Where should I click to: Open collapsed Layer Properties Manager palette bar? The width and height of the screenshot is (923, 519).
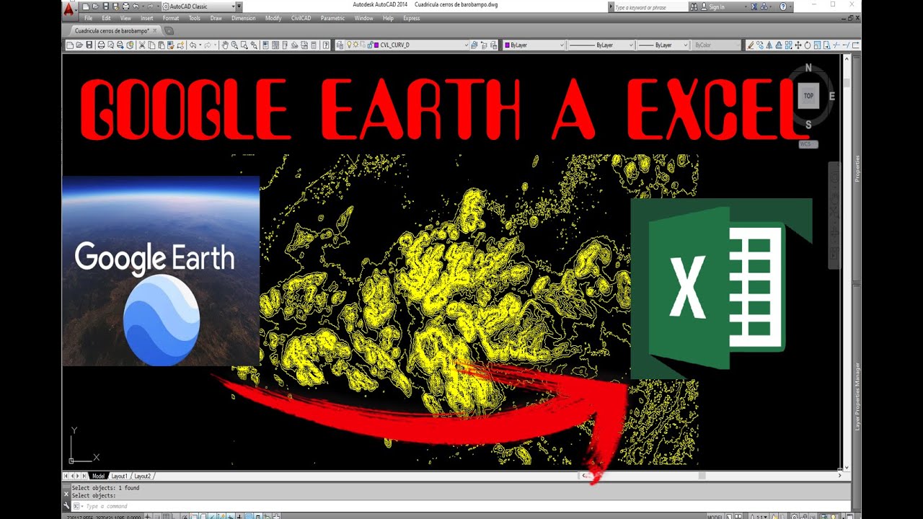tap(857, 396)
